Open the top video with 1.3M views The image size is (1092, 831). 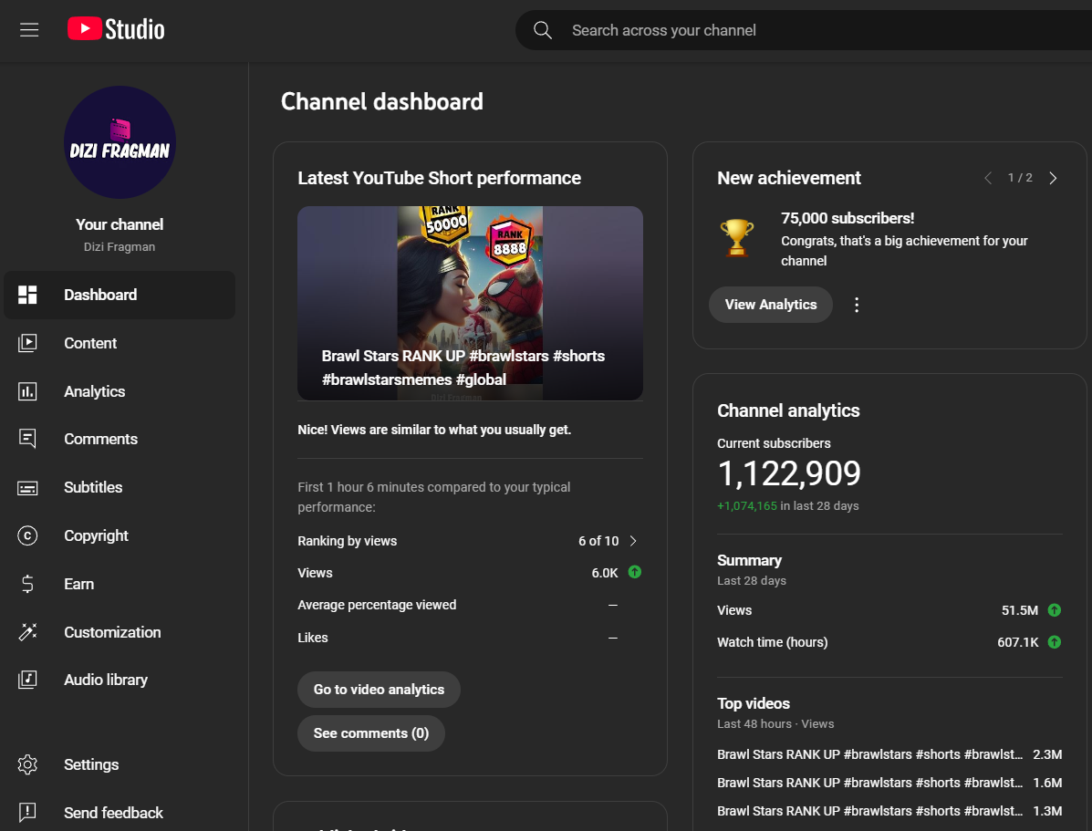pos(889,812)
